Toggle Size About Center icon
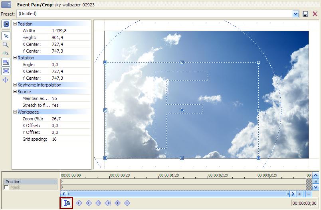321x210 pixels. pyautogui.click(x=6, y=71)
